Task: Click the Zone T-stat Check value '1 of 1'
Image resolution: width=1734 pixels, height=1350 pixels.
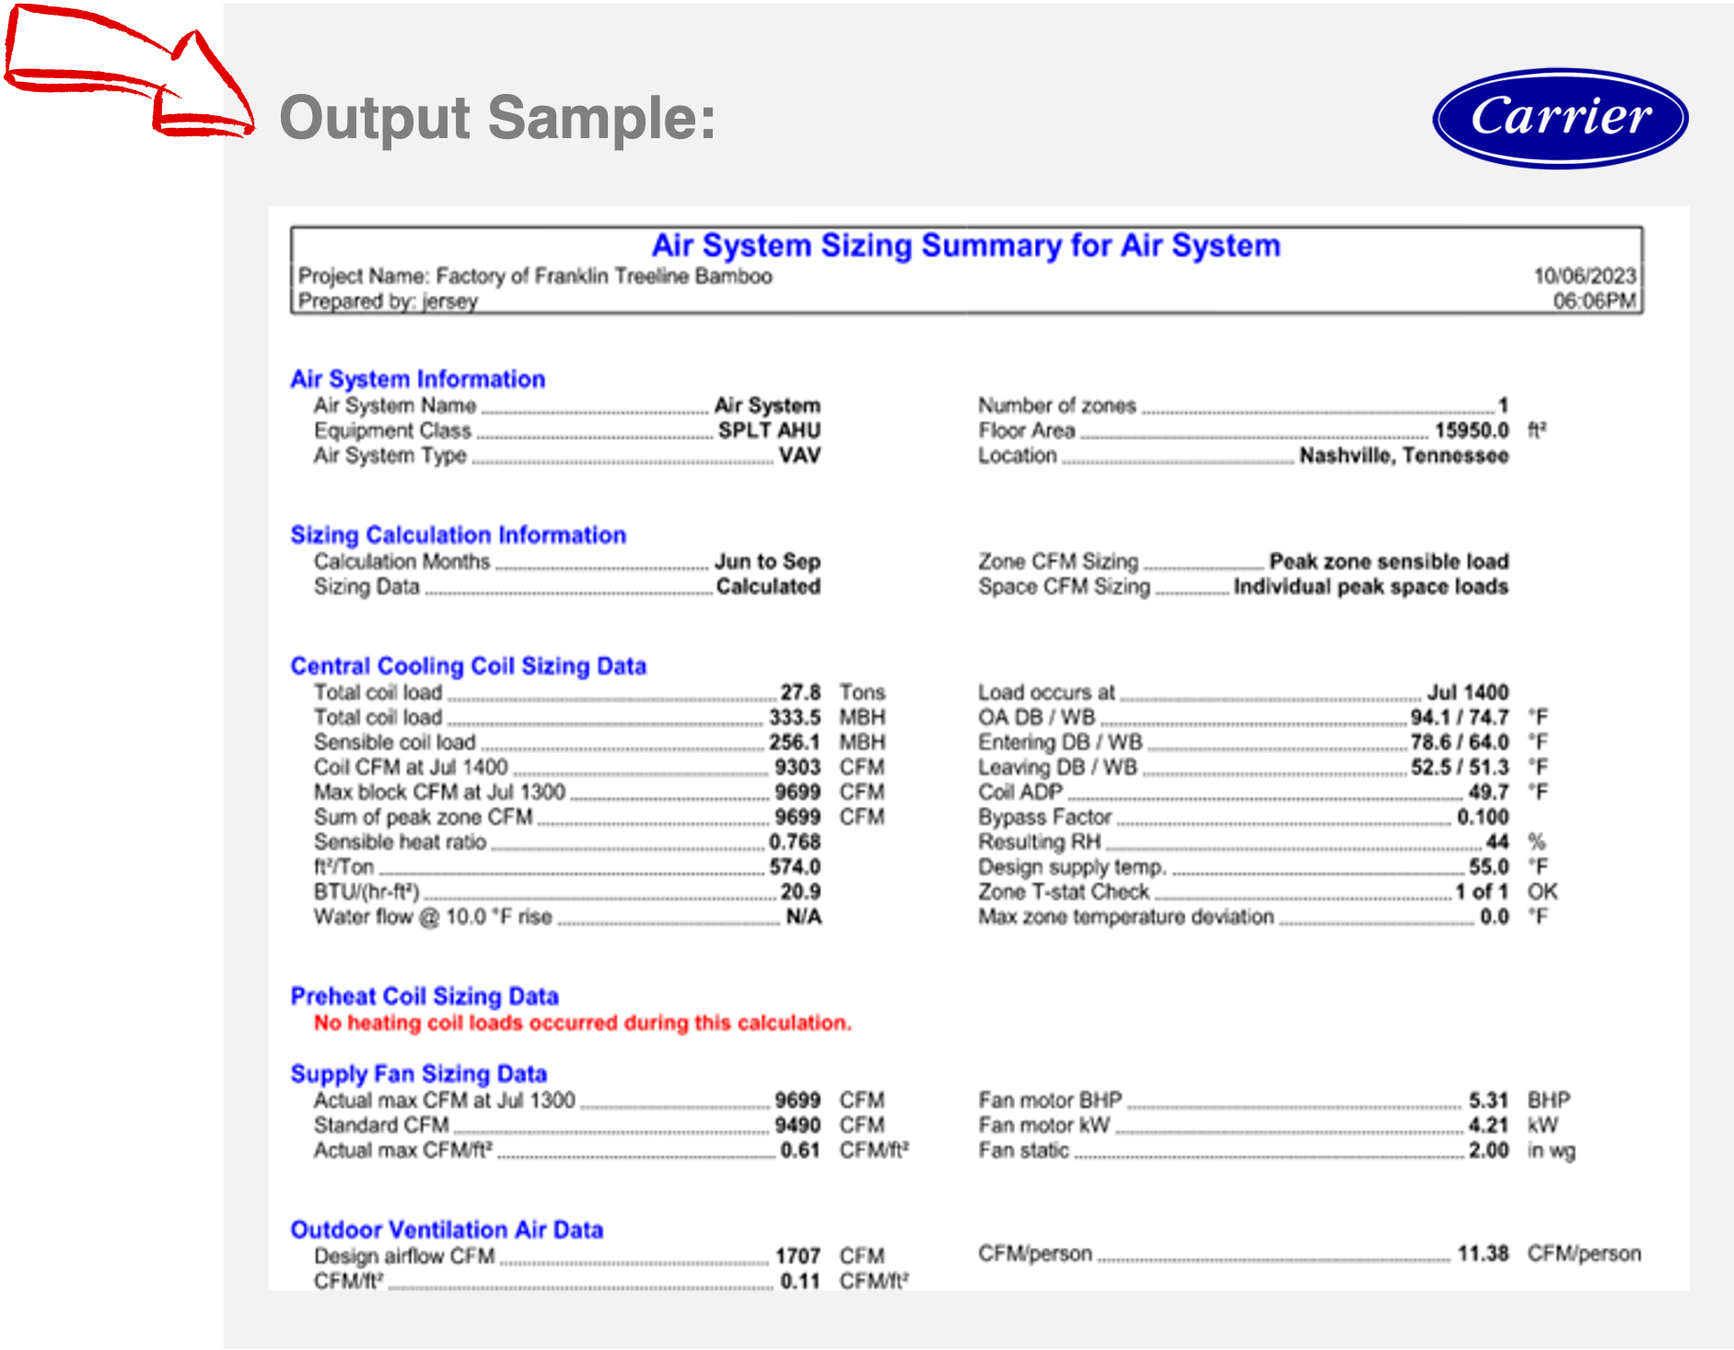Action: (1482, 890)
